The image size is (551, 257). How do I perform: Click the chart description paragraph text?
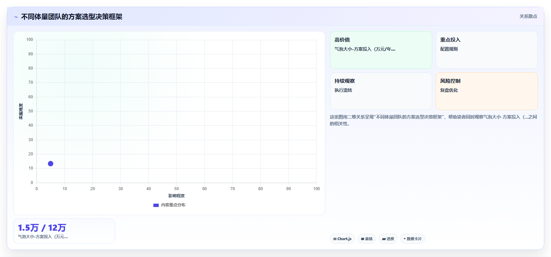tap(433, 120)
